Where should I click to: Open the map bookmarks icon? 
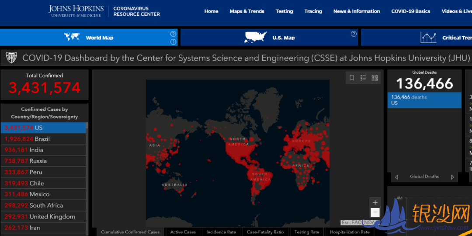click(352, 78)
